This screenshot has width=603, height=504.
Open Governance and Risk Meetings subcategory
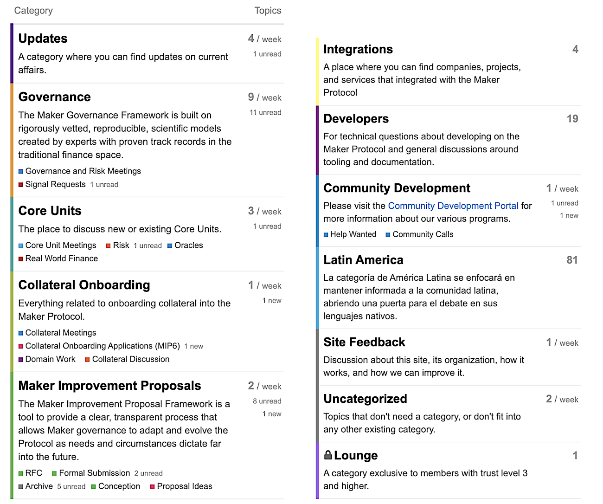83,171
